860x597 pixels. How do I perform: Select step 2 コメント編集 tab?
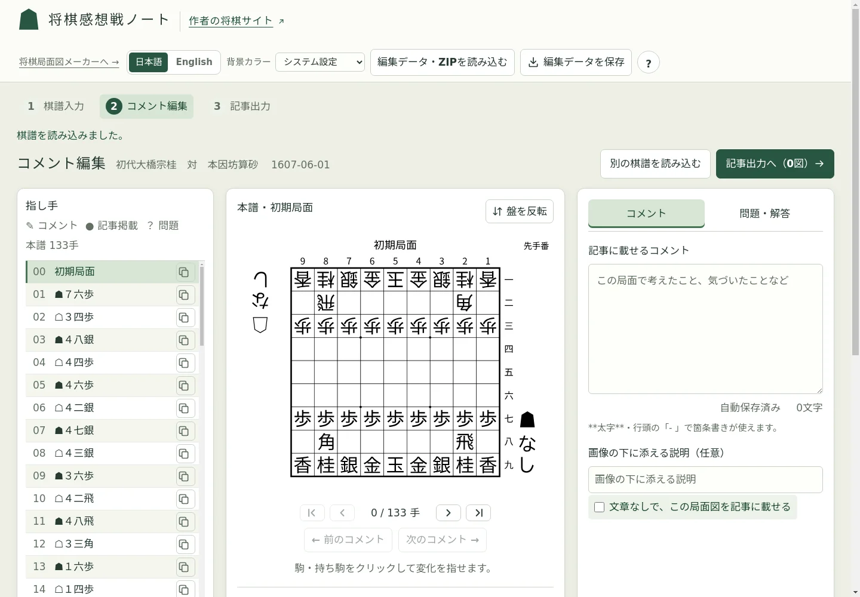pyautogui.click(x=146, y=106)
